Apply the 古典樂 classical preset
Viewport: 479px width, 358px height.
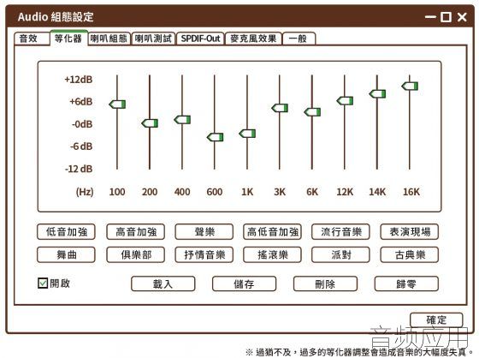tap(410, 254)
